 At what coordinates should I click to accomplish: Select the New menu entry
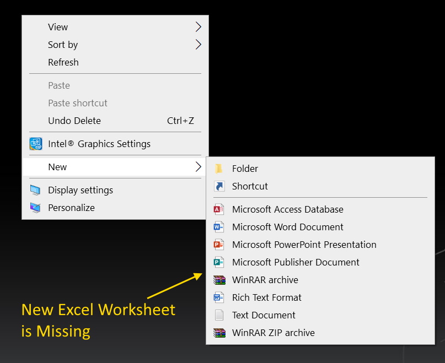pyautogui.click(x=115, y=167)
